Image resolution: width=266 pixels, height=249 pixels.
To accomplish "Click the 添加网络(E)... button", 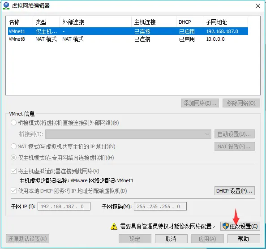I will (x=200, y=103).
